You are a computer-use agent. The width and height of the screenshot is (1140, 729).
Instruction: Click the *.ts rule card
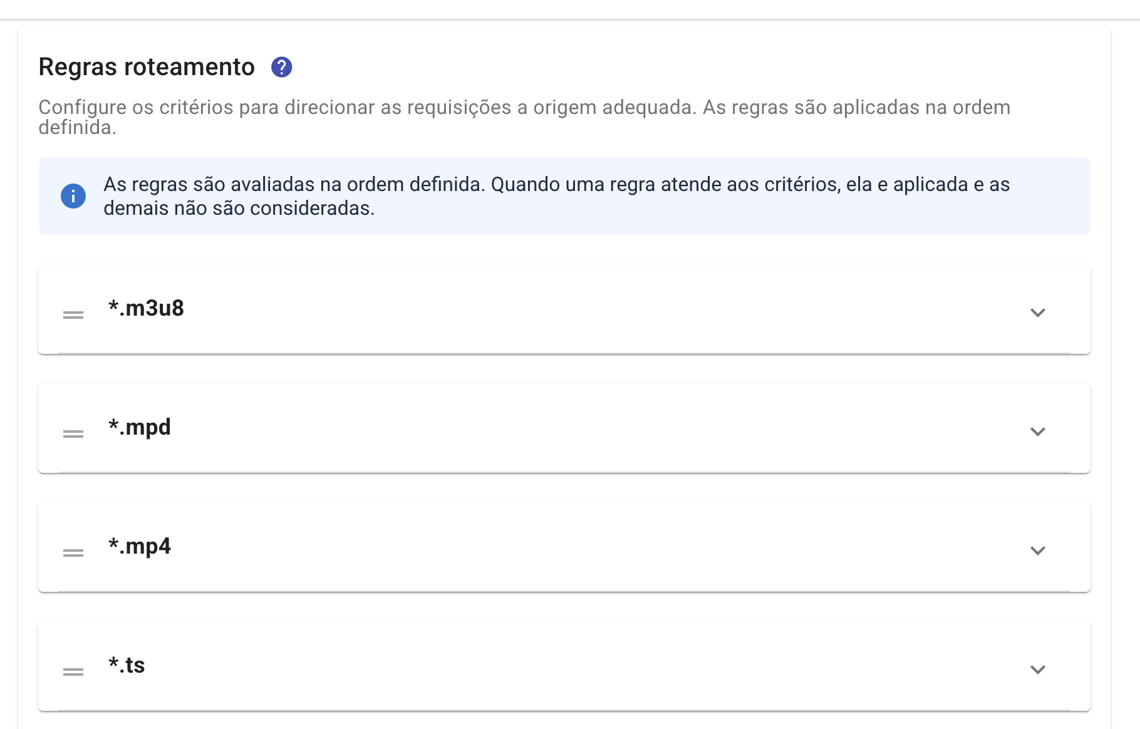[564, 666]
